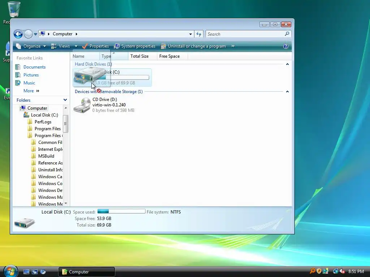Collapse the Folders pane chevron
The width and height of the screenshot is (370, 277).
click(65, 100)
